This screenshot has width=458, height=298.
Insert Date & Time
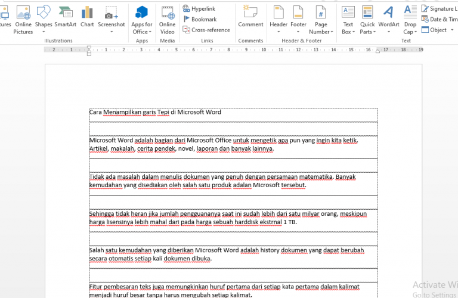[440, 19]
